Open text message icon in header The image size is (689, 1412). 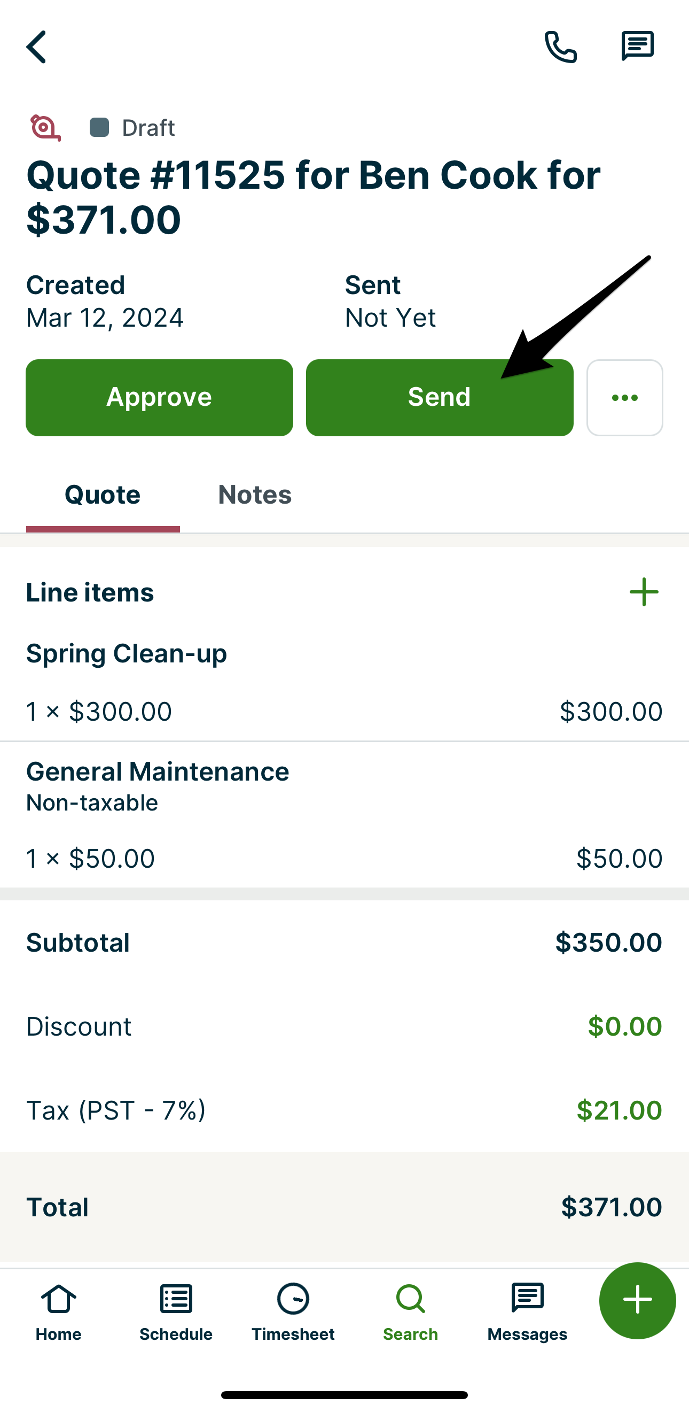point(637,46)
